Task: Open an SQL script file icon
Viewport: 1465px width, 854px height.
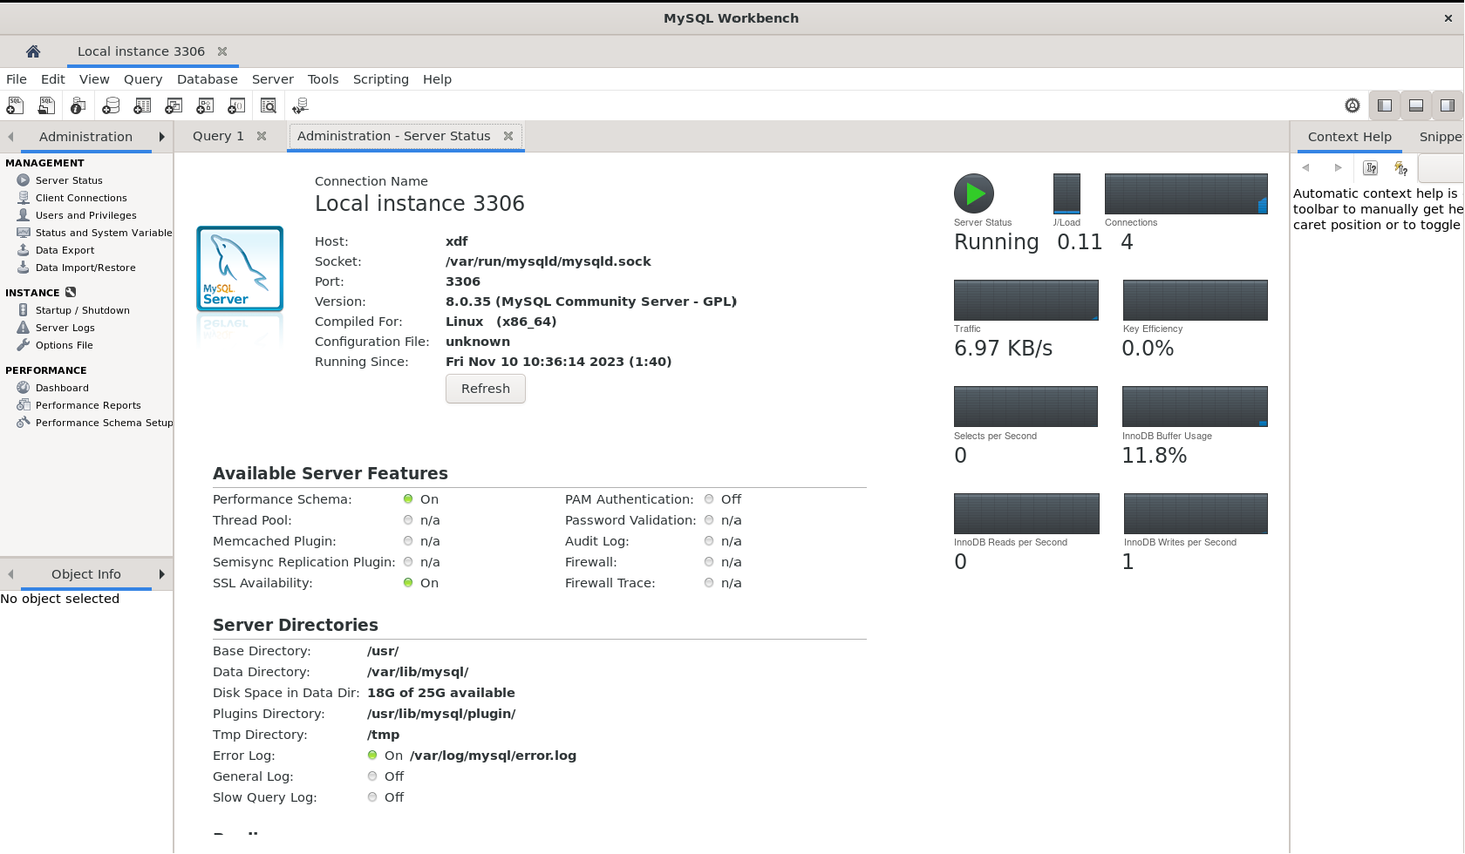Action: [x=46, y=105]
